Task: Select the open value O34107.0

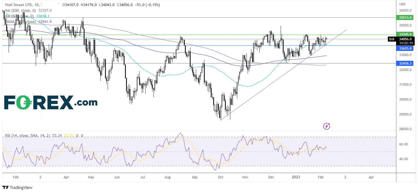Action: point(70,5)
